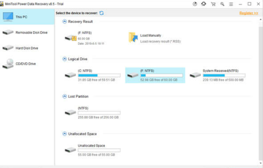Click the refresh device list icon
Image resolution: width=263 pixels, height=168 pixels.
pyautogui.click(x=102, y=13)
